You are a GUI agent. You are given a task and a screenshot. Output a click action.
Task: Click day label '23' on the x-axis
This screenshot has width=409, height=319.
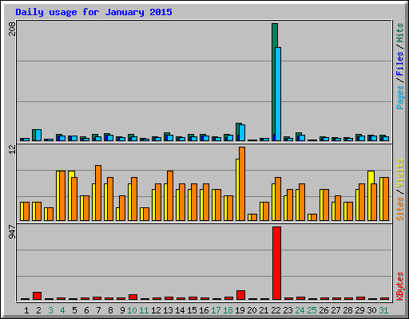[288, 310]
